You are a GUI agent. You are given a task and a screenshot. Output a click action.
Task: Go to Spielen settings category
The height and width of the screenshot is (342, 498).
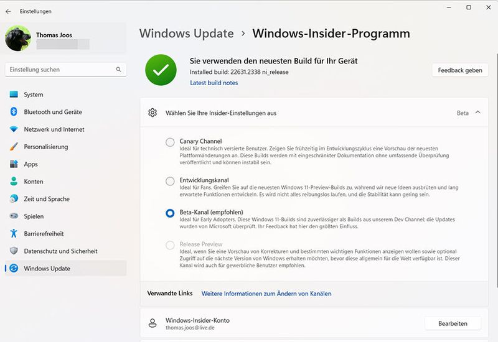pos(34,216)
